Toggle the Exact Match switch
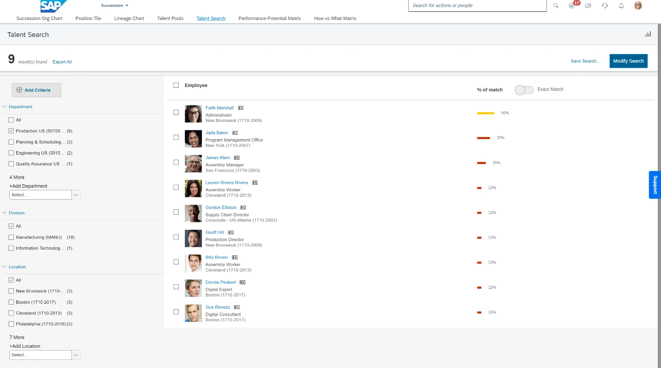This screenshot has height=368, width=661. click(524, 90)
